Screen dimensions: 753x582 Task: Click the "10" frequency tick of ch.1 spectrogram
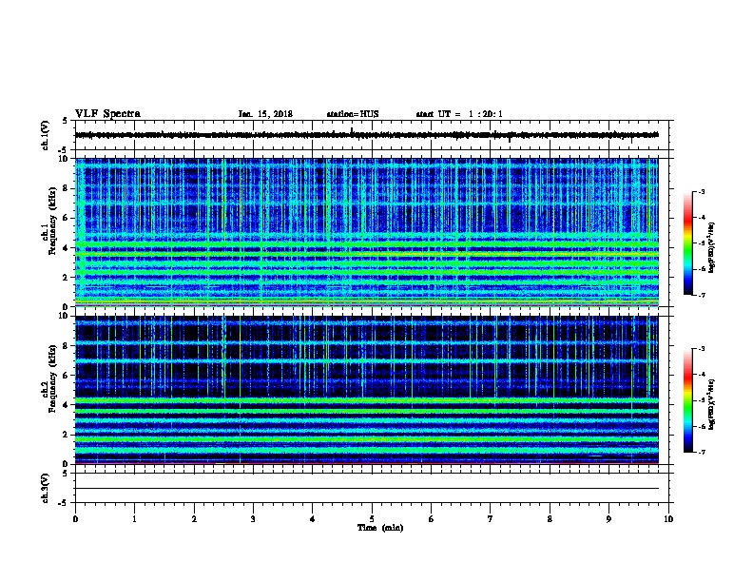(65, 159)
